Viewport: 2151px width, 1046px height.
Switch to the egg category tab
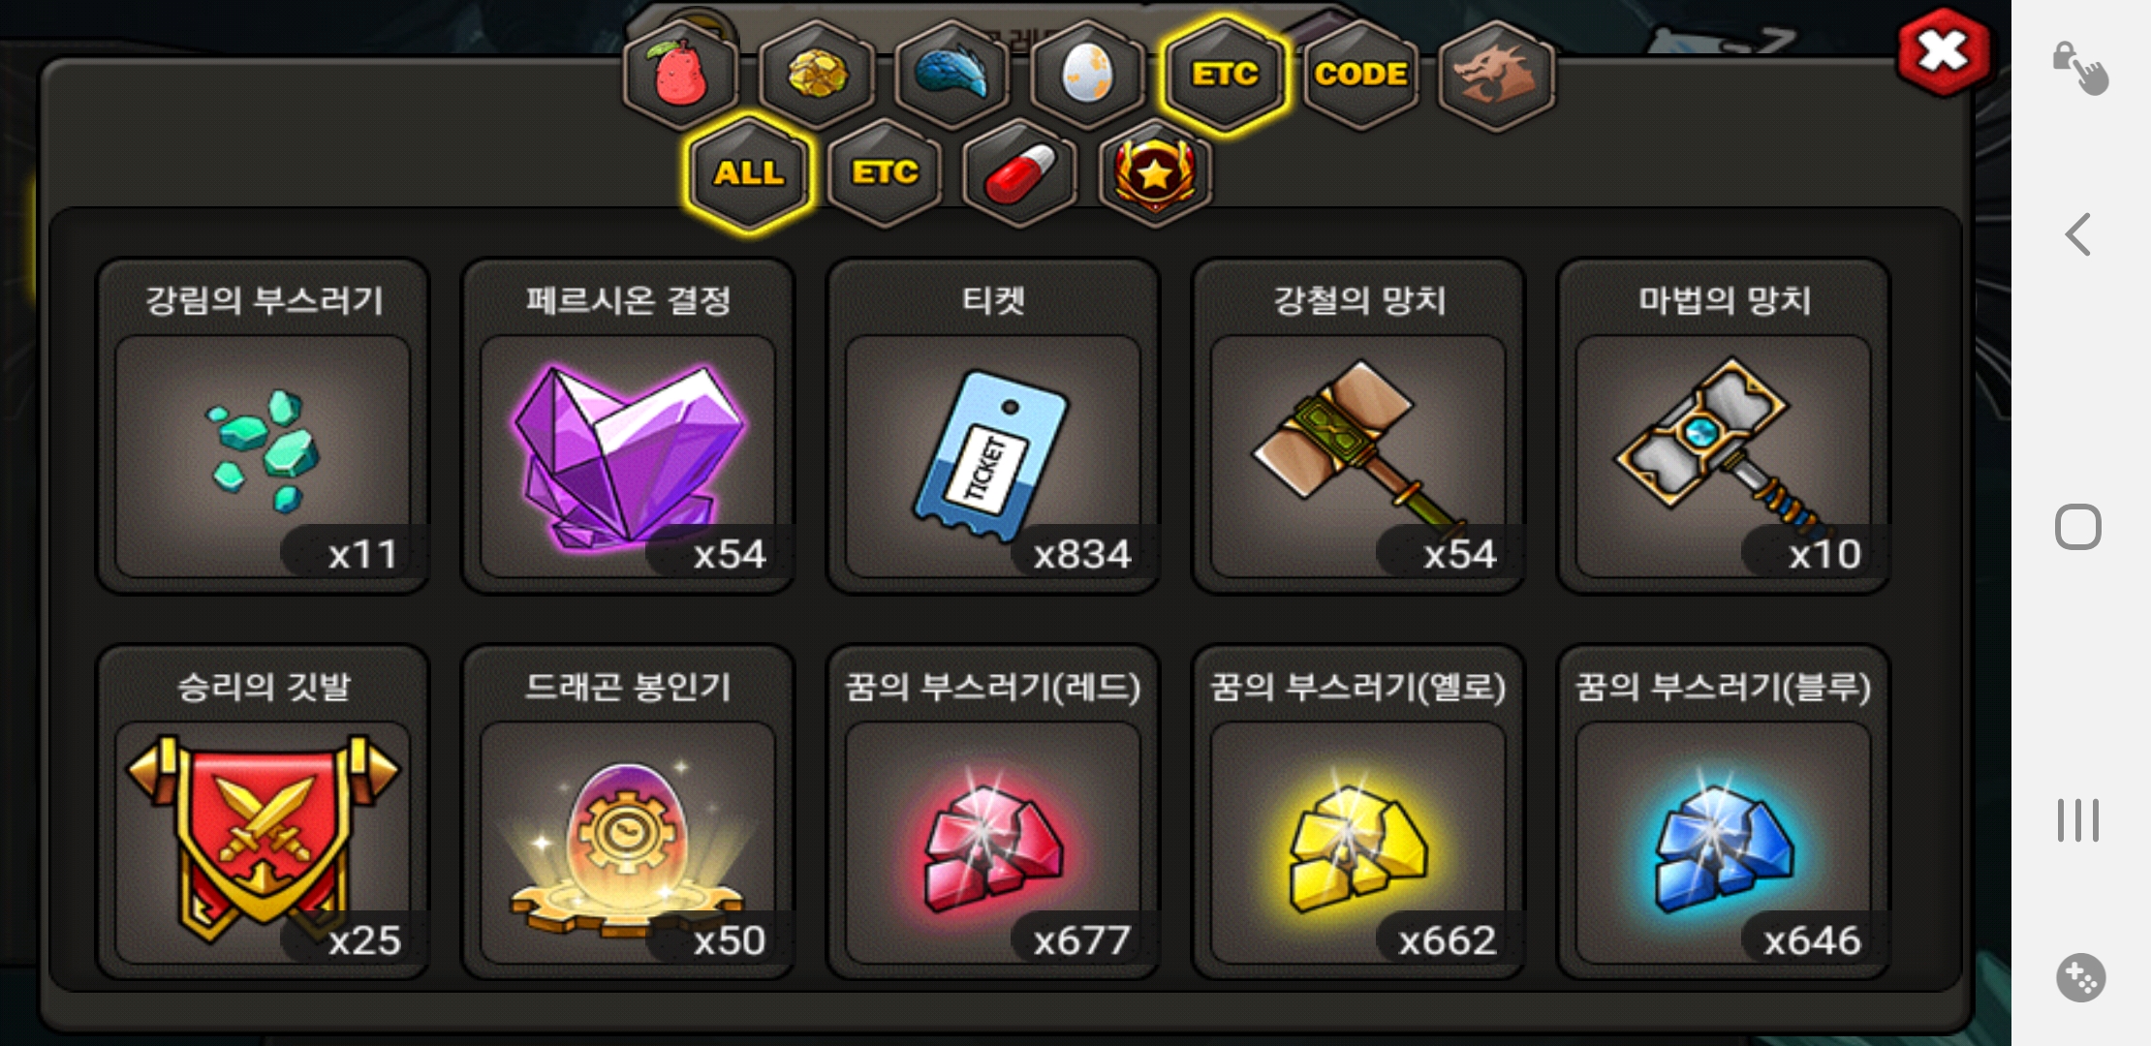[1088, 74]
